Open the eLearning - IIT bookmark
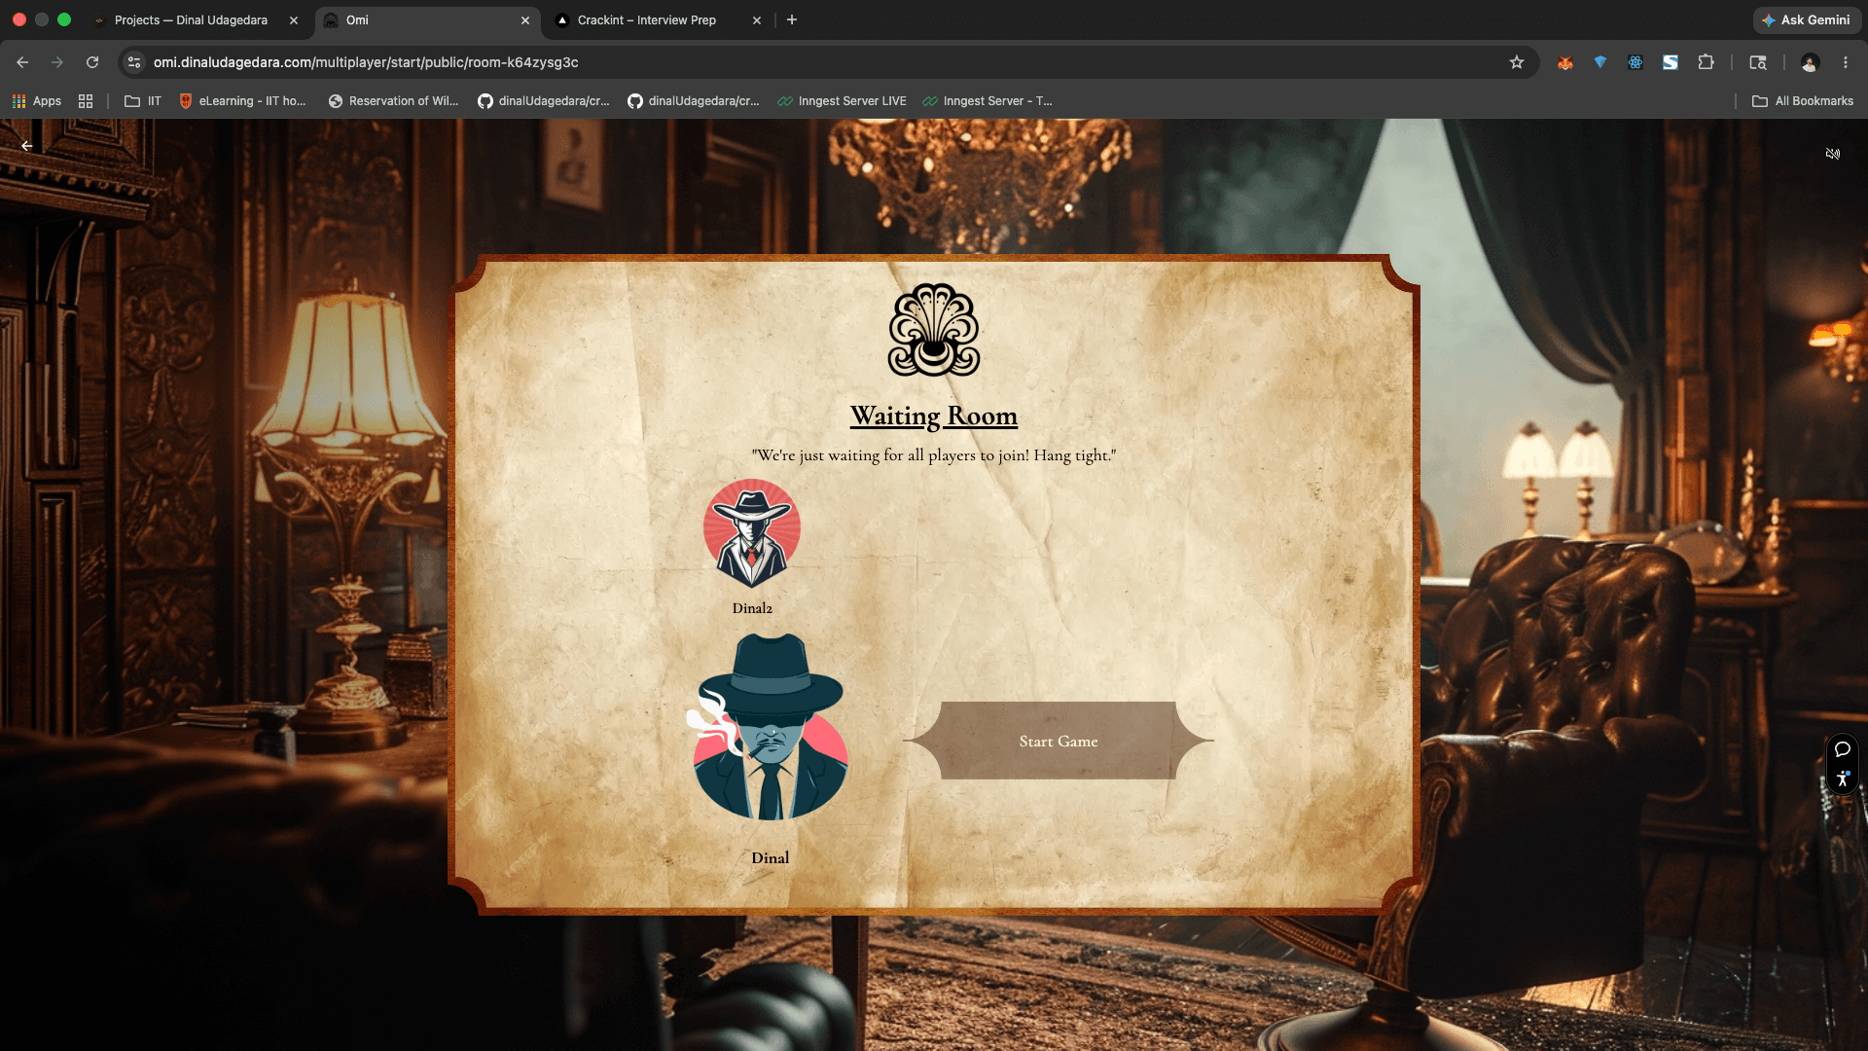 tap(243, 101)
